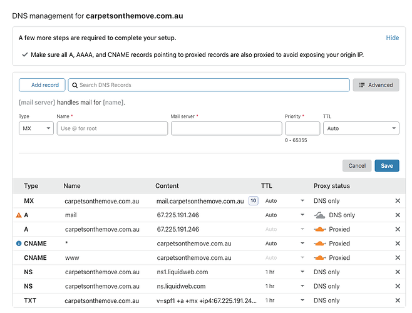Delete the MX record row

(398, 201)
